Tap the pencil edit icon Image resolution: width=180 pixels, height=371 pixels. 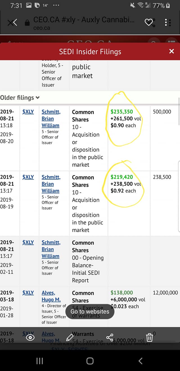70,337
